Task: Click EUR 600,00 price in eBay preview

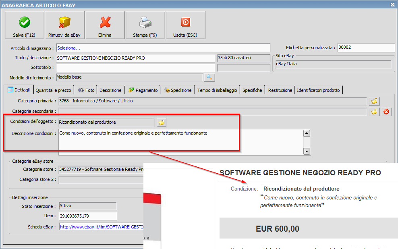Action: click(278, 229)
